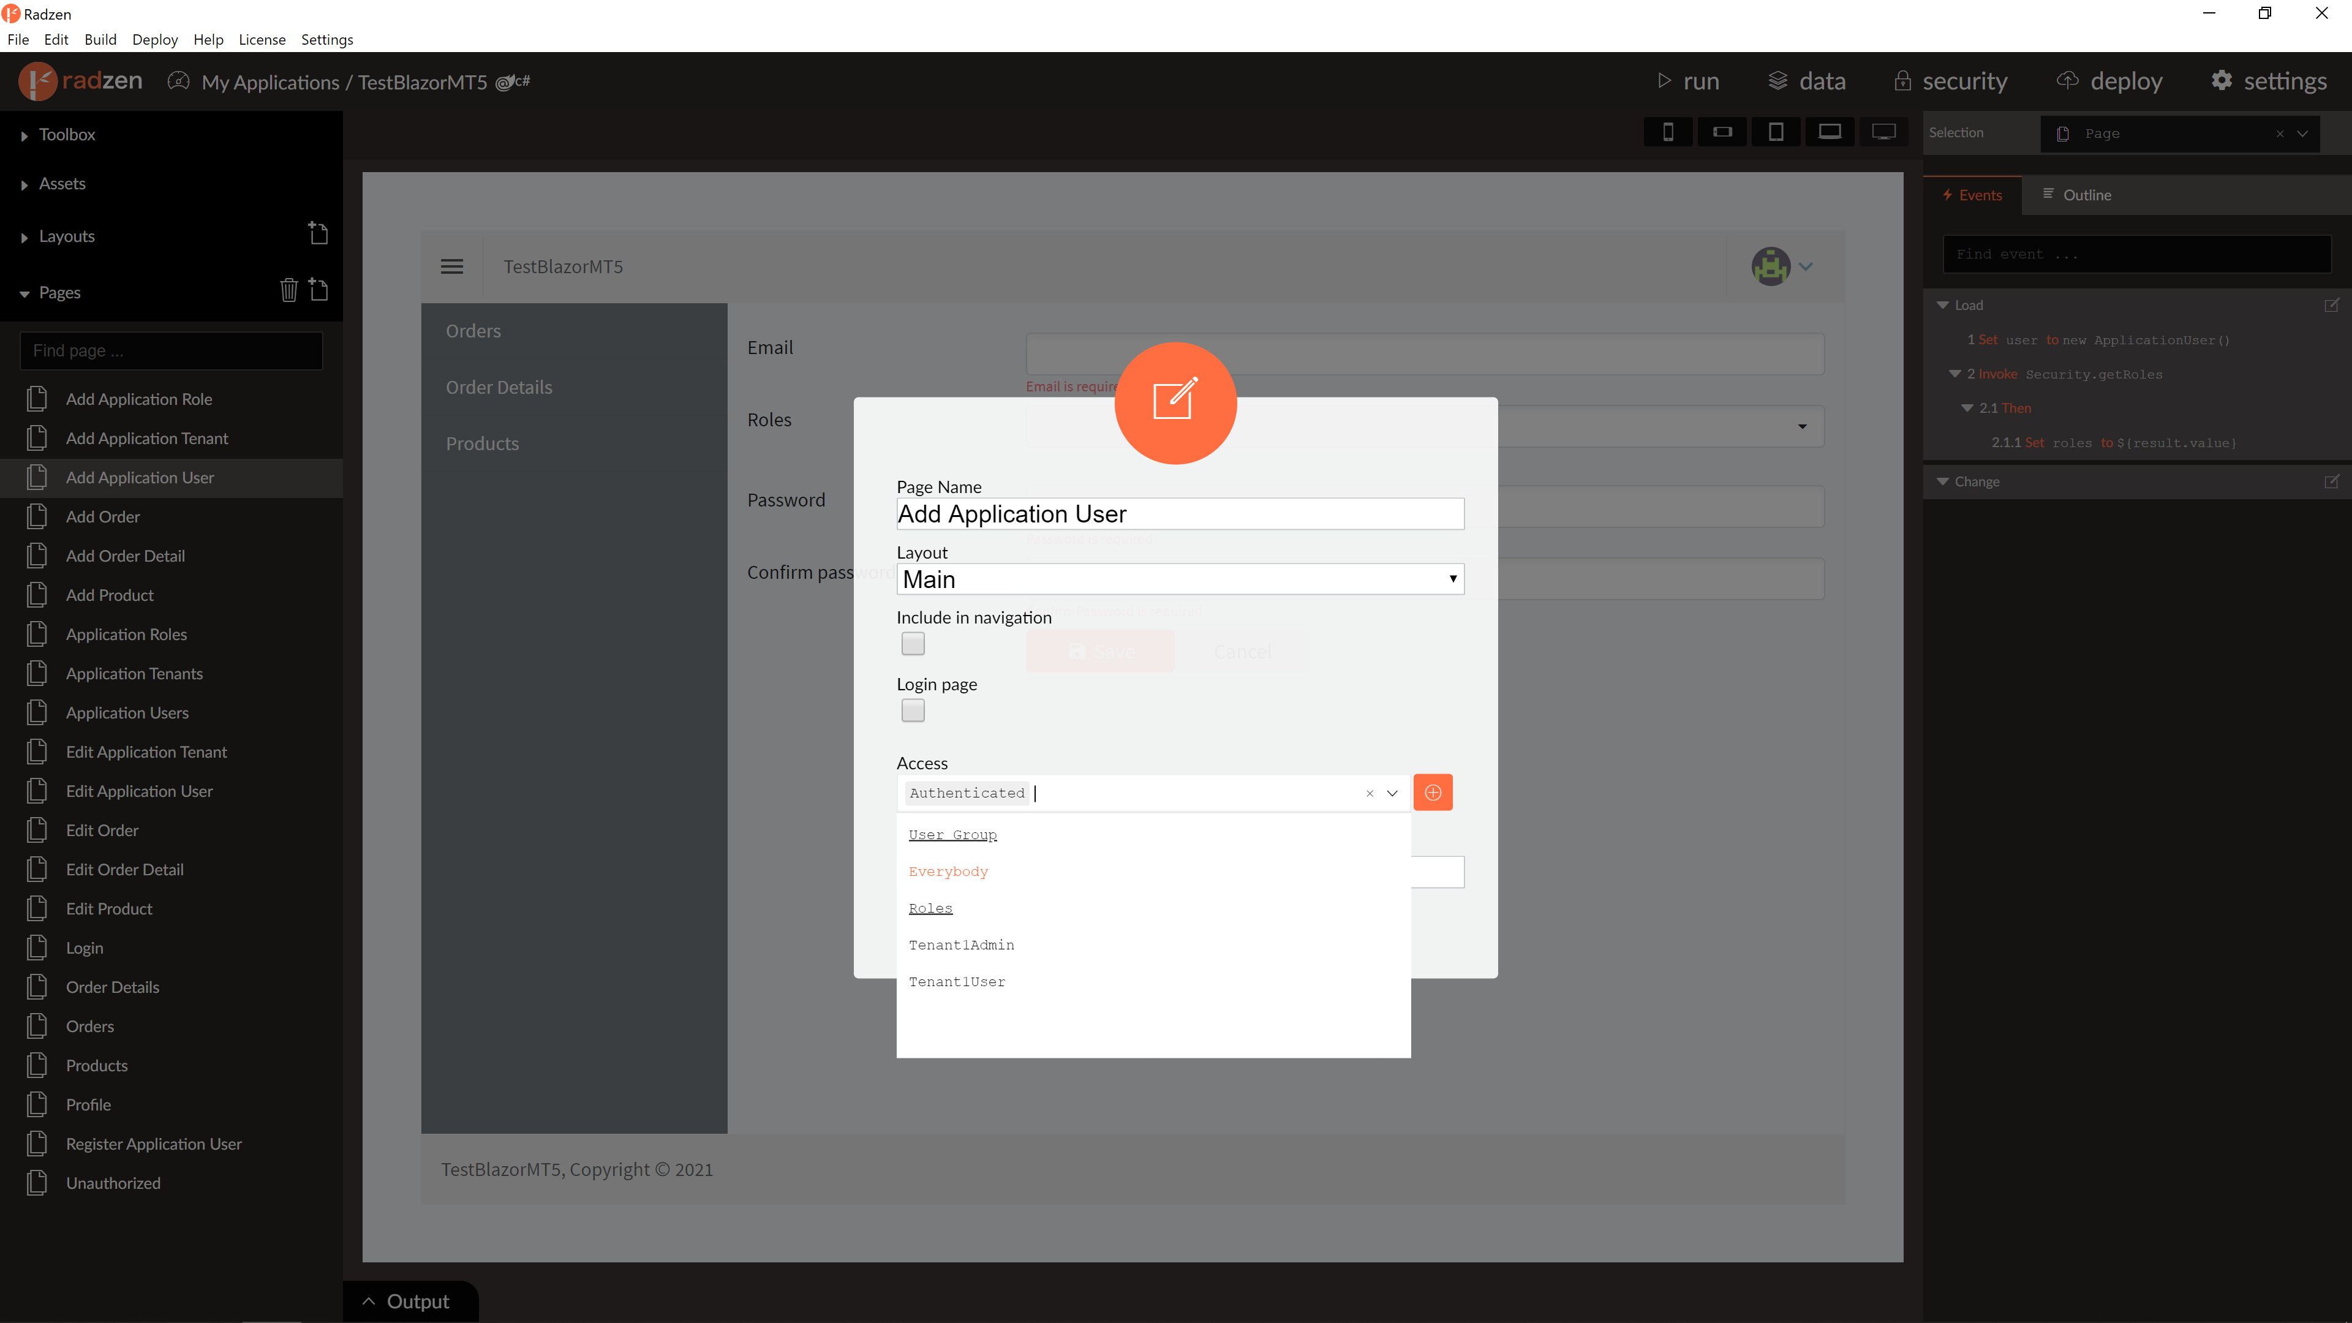Collapse the Access dropdown chevron
Image resolution: width=2352 pixels, height=1323 pixels.
click(1392, 793)
